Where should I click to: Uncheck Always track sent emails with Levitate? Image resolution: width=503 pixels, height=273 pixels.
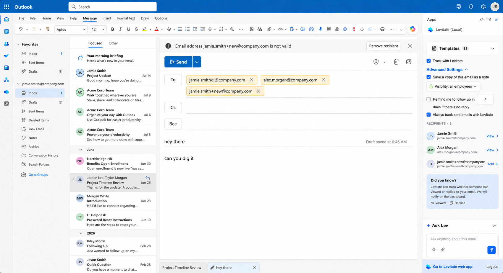click(x=428, y=115)
